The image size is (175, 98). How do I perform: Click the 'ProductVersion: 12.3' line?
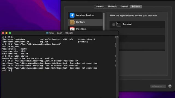(x=13, y=51)
